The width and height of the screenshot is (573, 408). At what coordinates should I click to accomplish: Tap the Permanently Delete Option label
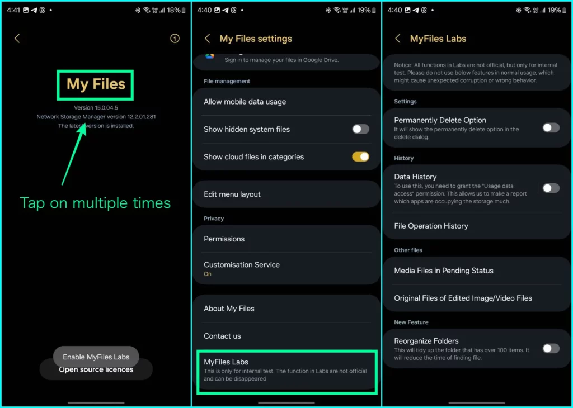tap(440, 120)
